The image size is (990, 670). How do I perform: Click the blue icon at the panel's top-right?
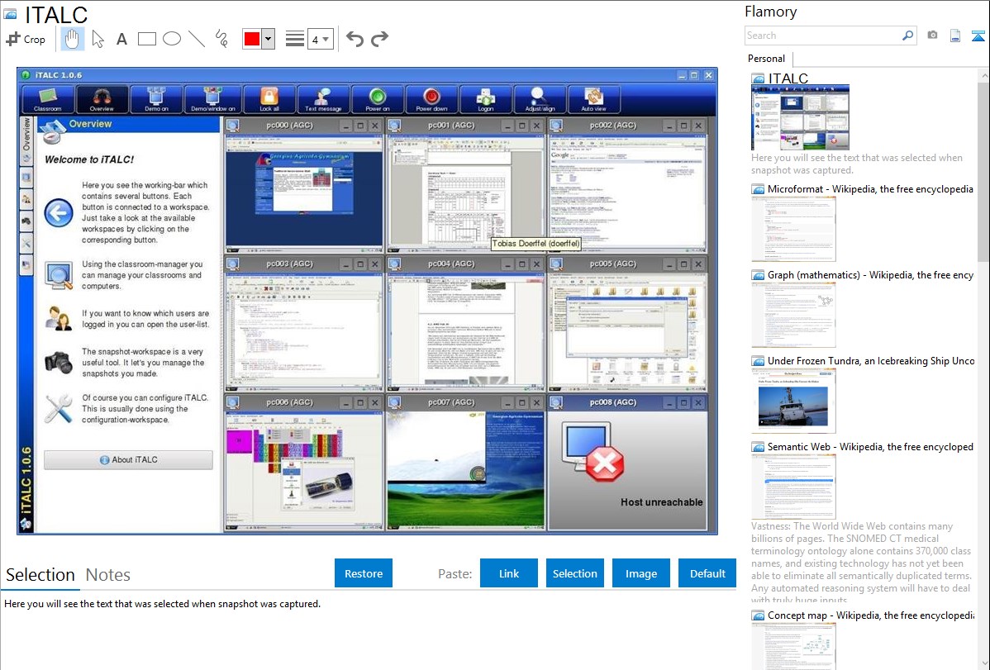978,36
